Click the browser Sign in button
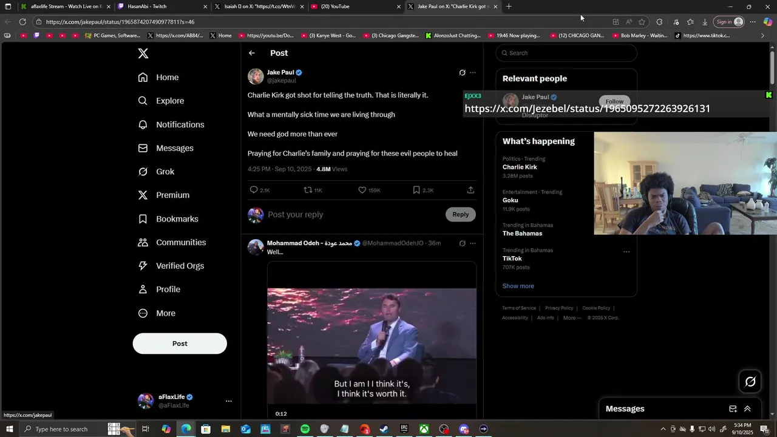 click(x=729, y=22)
